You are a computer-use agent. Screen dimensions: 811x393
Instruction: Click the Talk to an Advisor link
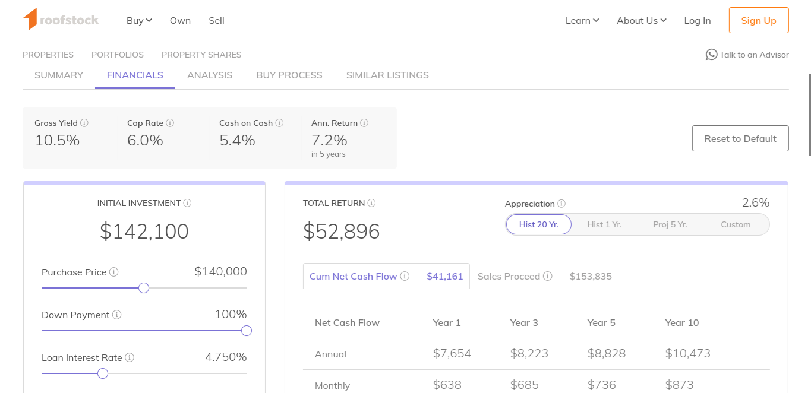click(x=747, y=55)
